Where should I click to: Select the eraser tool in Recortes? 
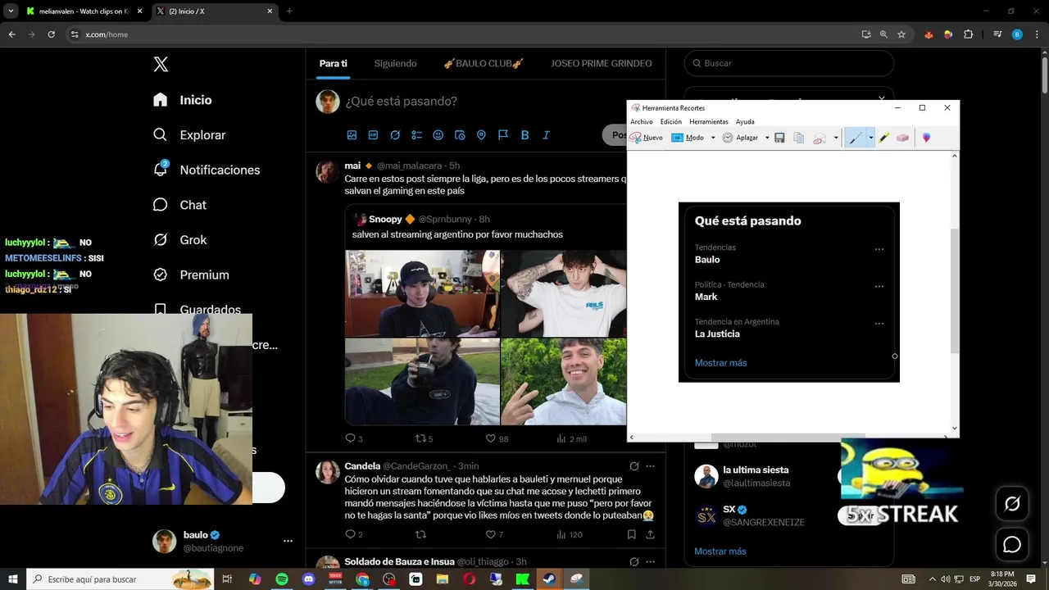pyautogui.click(x=902, y=138)
